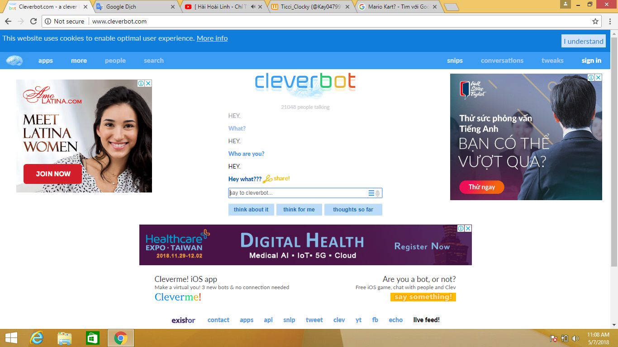
Task: Open people menu item
Action: tap(115, 61)
